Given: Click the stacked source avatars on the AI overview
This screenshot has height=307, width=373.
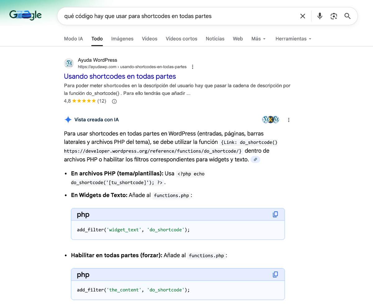Looking at the screenshot, I should [270, 119].
